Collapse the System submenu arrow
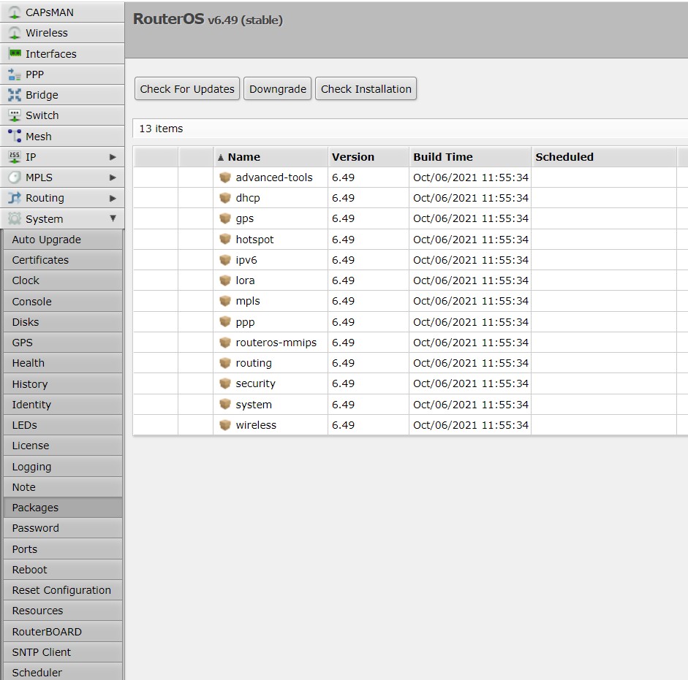 coord(113,218)
